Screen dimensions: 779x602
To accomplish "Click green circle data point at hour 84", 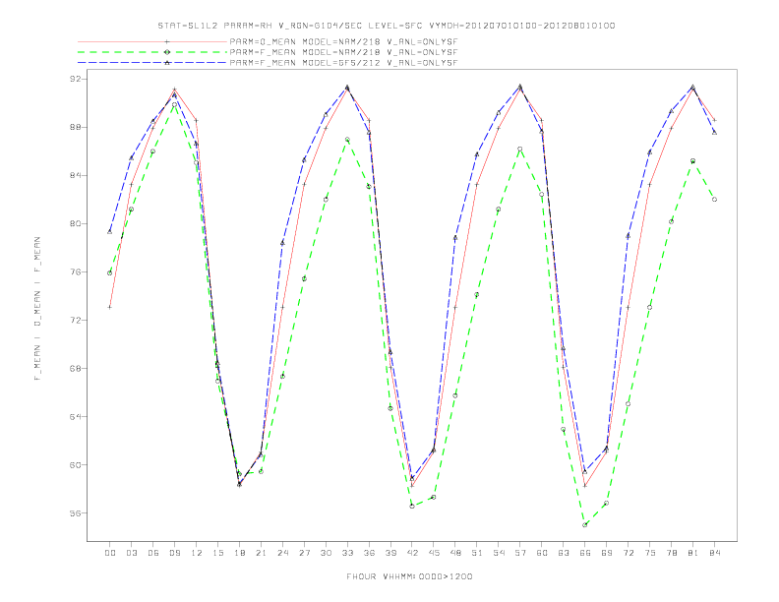I will (714, 199).
